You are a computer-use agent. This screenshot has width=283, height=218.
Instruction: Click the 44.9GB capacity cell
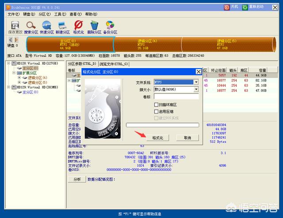[x=261, y=75]
